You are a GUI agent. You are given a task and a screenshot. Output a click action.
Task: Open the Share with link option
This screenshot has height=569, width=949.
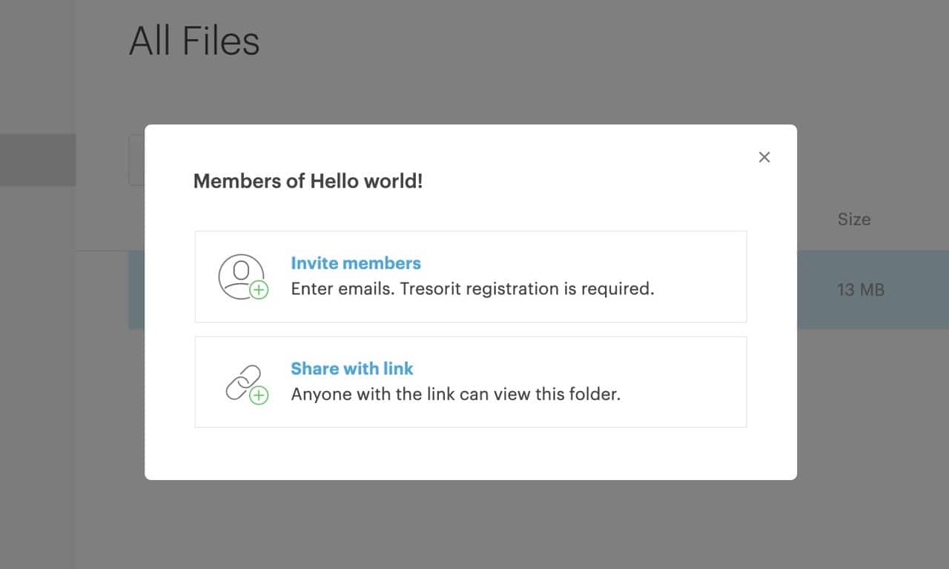[352, 368]
